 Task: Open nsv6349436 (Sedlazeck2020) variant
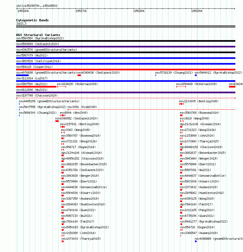point(99,73)
